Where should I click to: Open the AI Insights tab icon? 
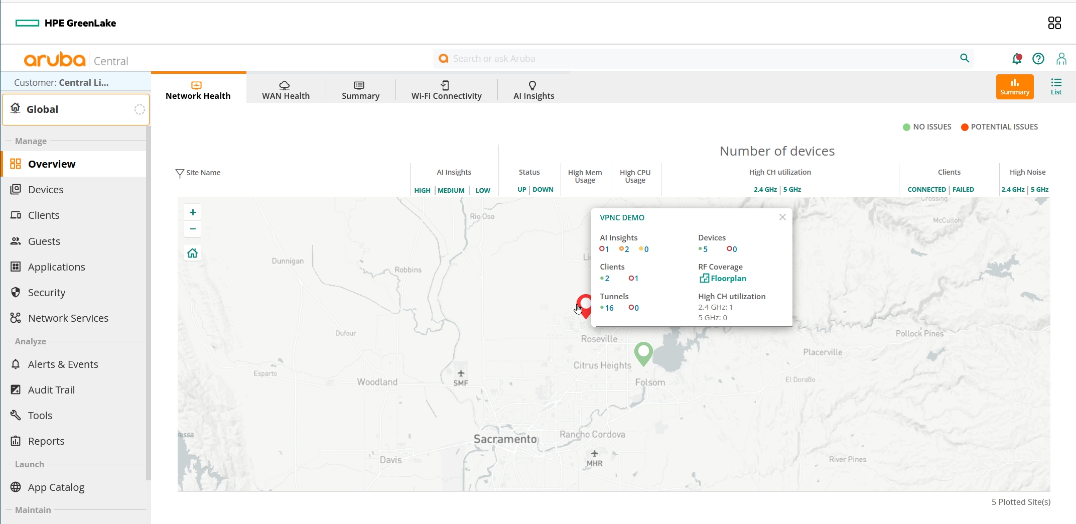[533, 85]
